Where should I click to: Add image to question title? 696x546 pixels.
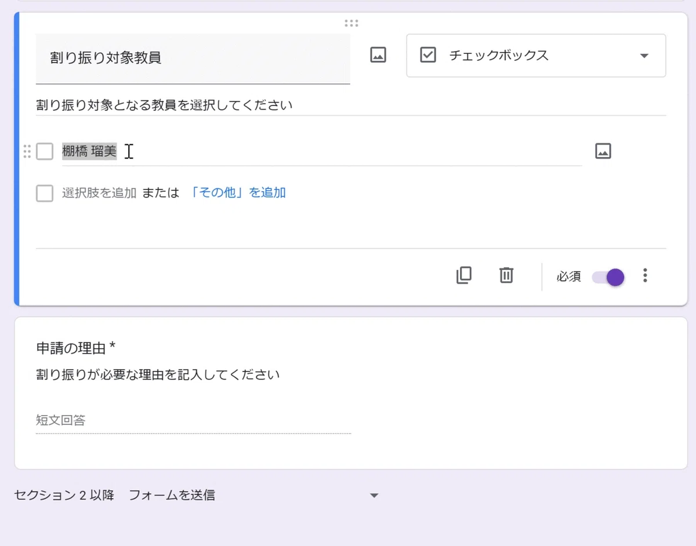[378, 56]
